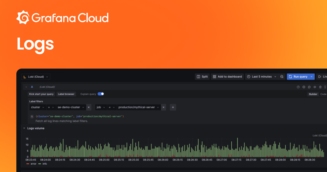Toggle the error series in legend
Image resolution: width=327 pixels, height=172 pixels.
(x=31, y=164)
